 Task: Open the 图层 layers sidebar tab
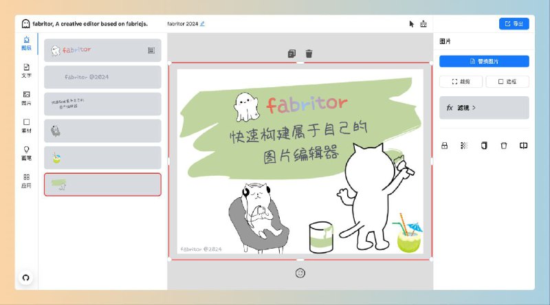point(26,43)
